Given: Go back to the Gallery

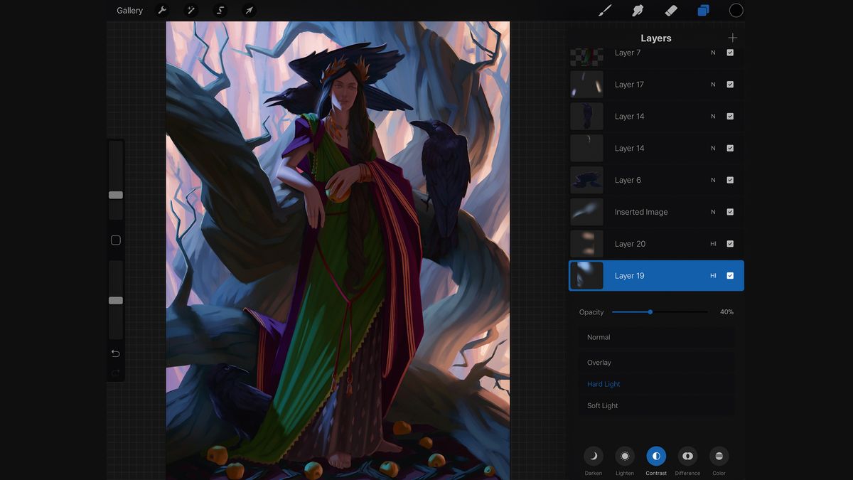Looking at the screenshot, I should point(130,10).
